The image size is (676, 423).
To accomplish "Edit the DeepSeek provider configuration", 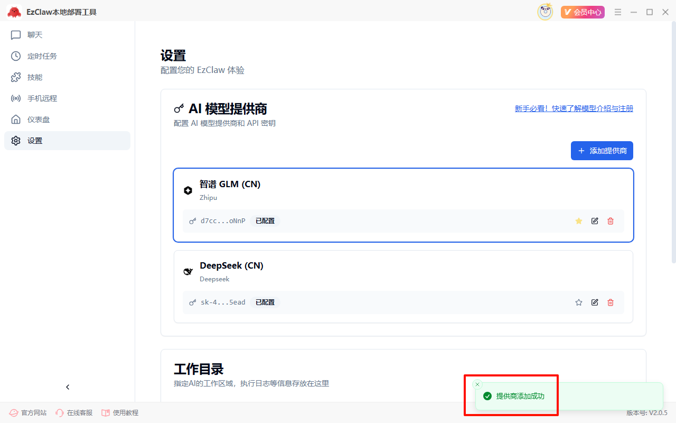I will [x=595, y=302].
